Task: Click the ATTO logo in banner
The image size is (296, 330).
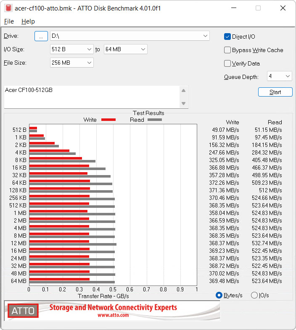Action: [23, 311]
